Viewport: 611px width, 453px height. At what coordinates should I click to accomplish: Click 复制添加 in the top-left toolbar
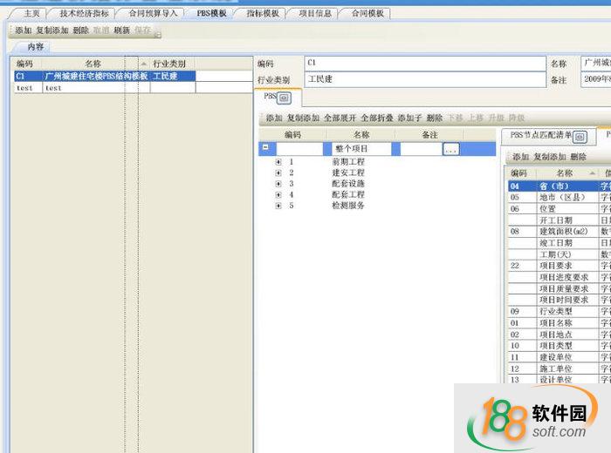[x=52, y=30]
